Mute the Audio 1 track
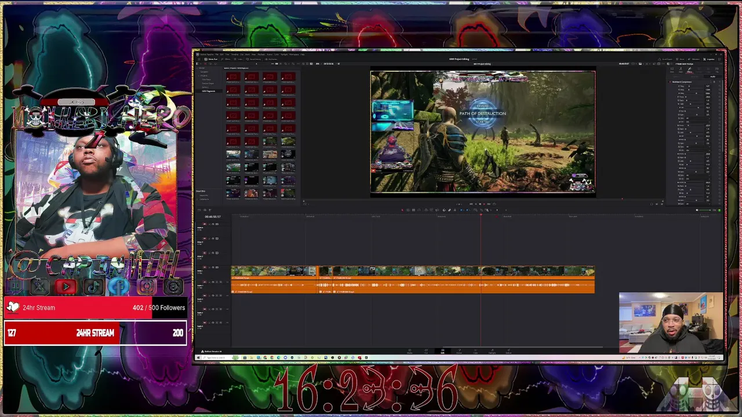 tap(221, 282)
